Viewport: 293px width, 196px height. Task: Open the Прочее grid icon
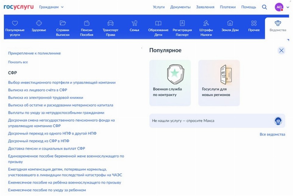click(254, 23)
